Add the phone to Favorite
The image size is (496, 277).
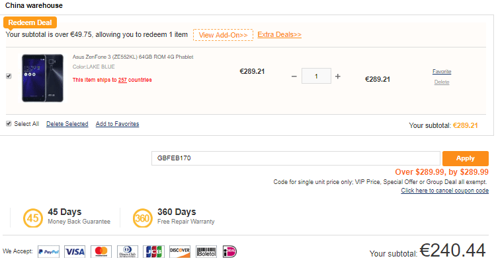coord(442,71)
